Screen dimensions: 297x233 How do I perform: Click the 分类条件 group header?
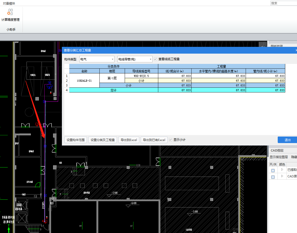click(x=114, y=66)
